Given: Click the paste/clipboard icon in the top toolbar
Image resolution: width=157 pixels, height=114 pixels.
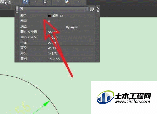Looking at the screenshot, I should (67, 2).
